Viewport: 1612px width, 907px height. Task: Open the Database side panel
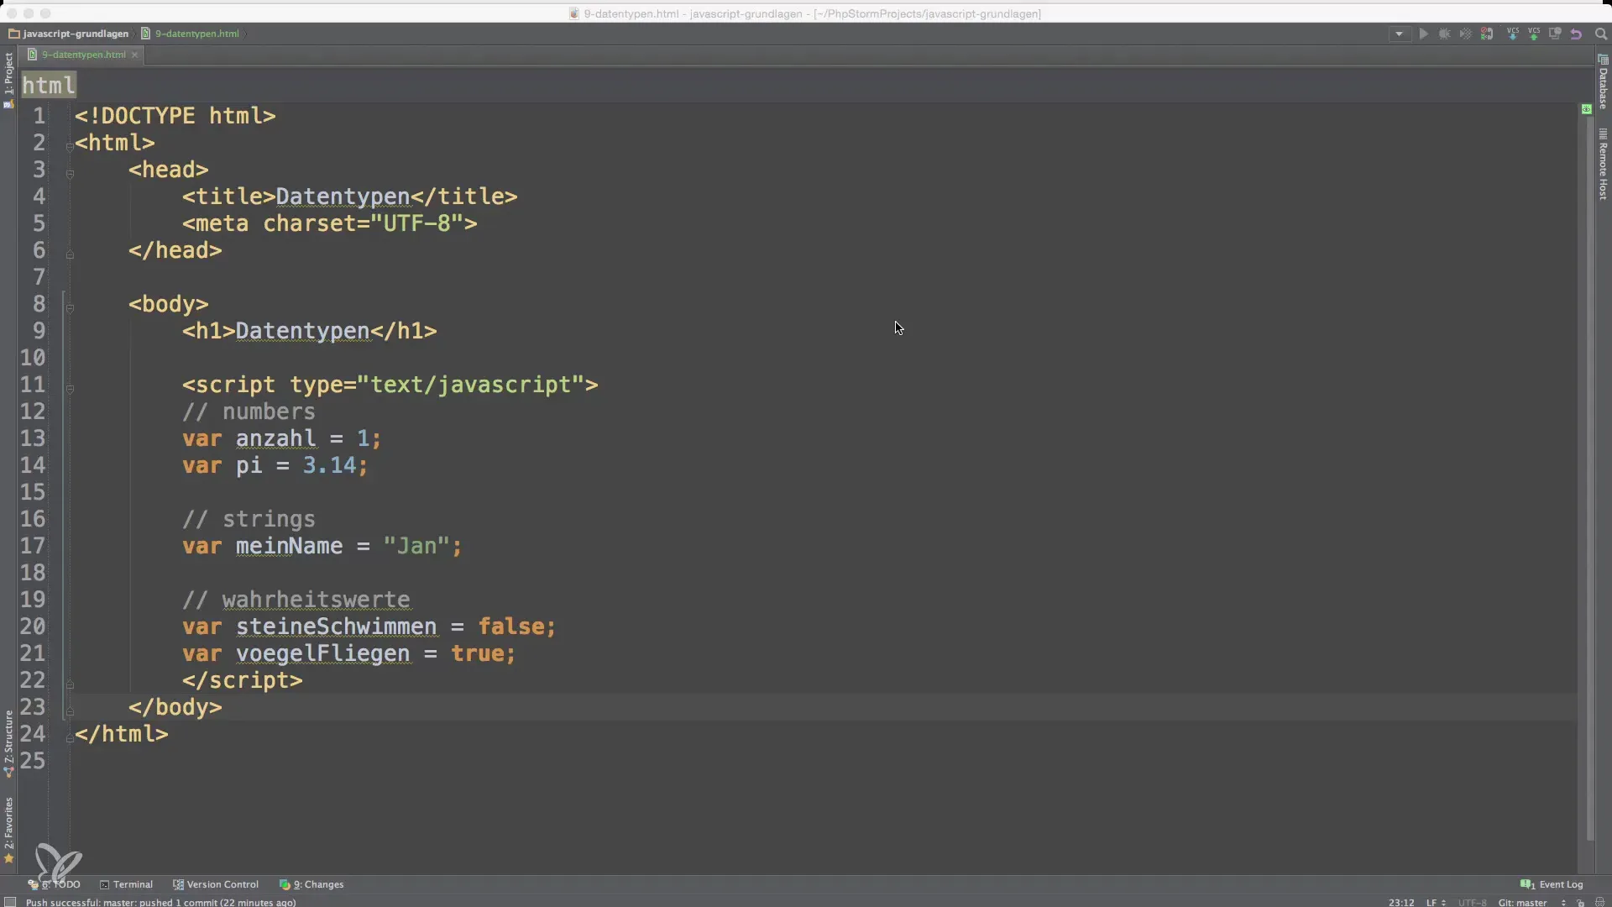(1603, 82)
